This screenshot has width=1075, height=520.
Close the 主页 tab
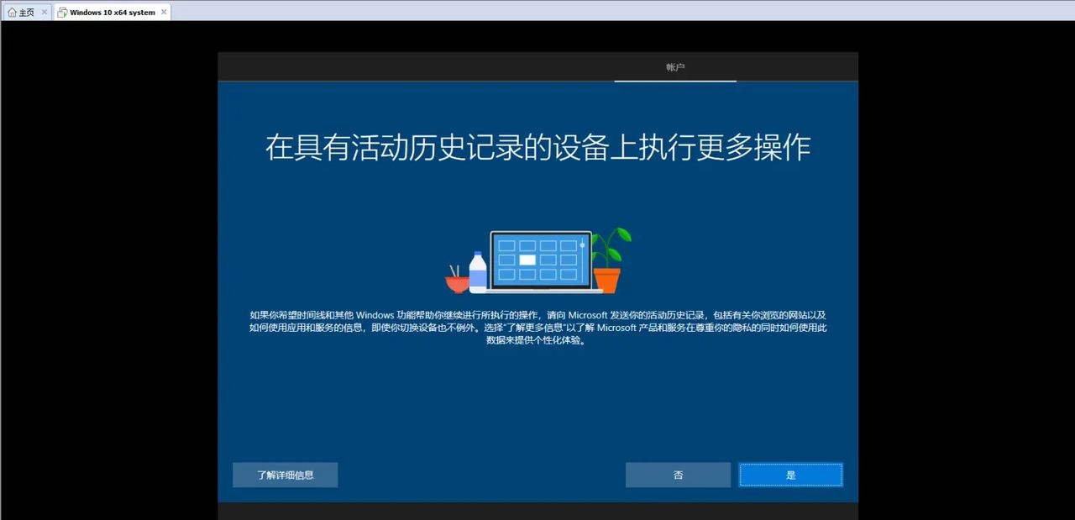point(45,12)
